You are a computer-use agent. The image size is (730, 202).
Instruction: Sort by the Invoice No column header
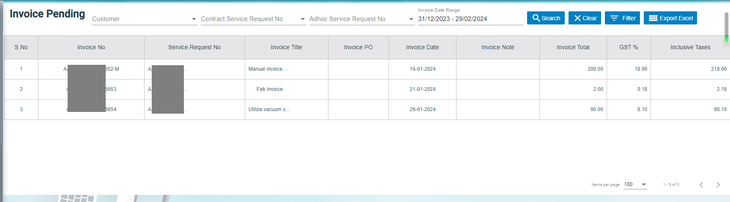click(91, 47)
